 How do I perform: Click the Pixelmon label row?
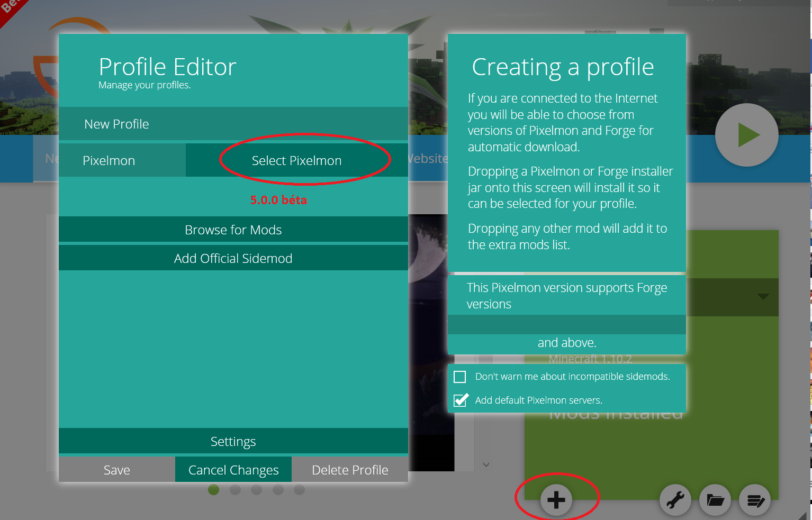pos(122,160)
